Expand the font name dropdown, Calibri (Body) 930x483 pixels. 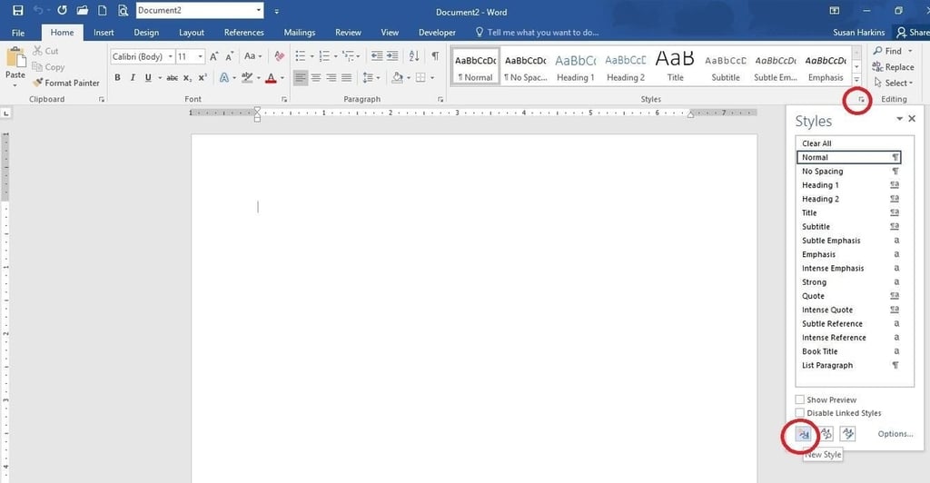[171, 56]
